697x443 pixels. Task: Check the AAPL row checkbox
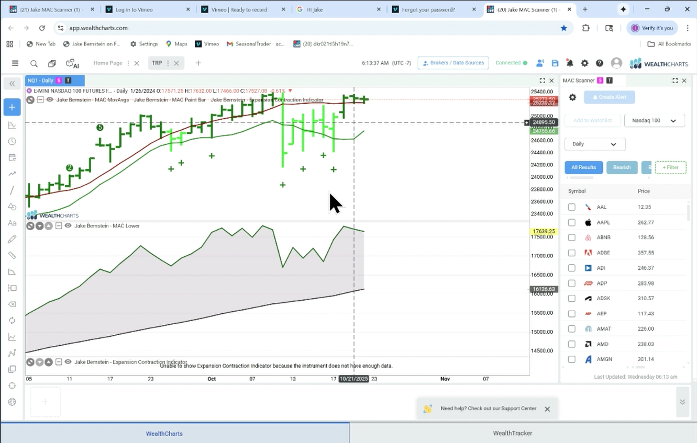[x=572, y=222]
